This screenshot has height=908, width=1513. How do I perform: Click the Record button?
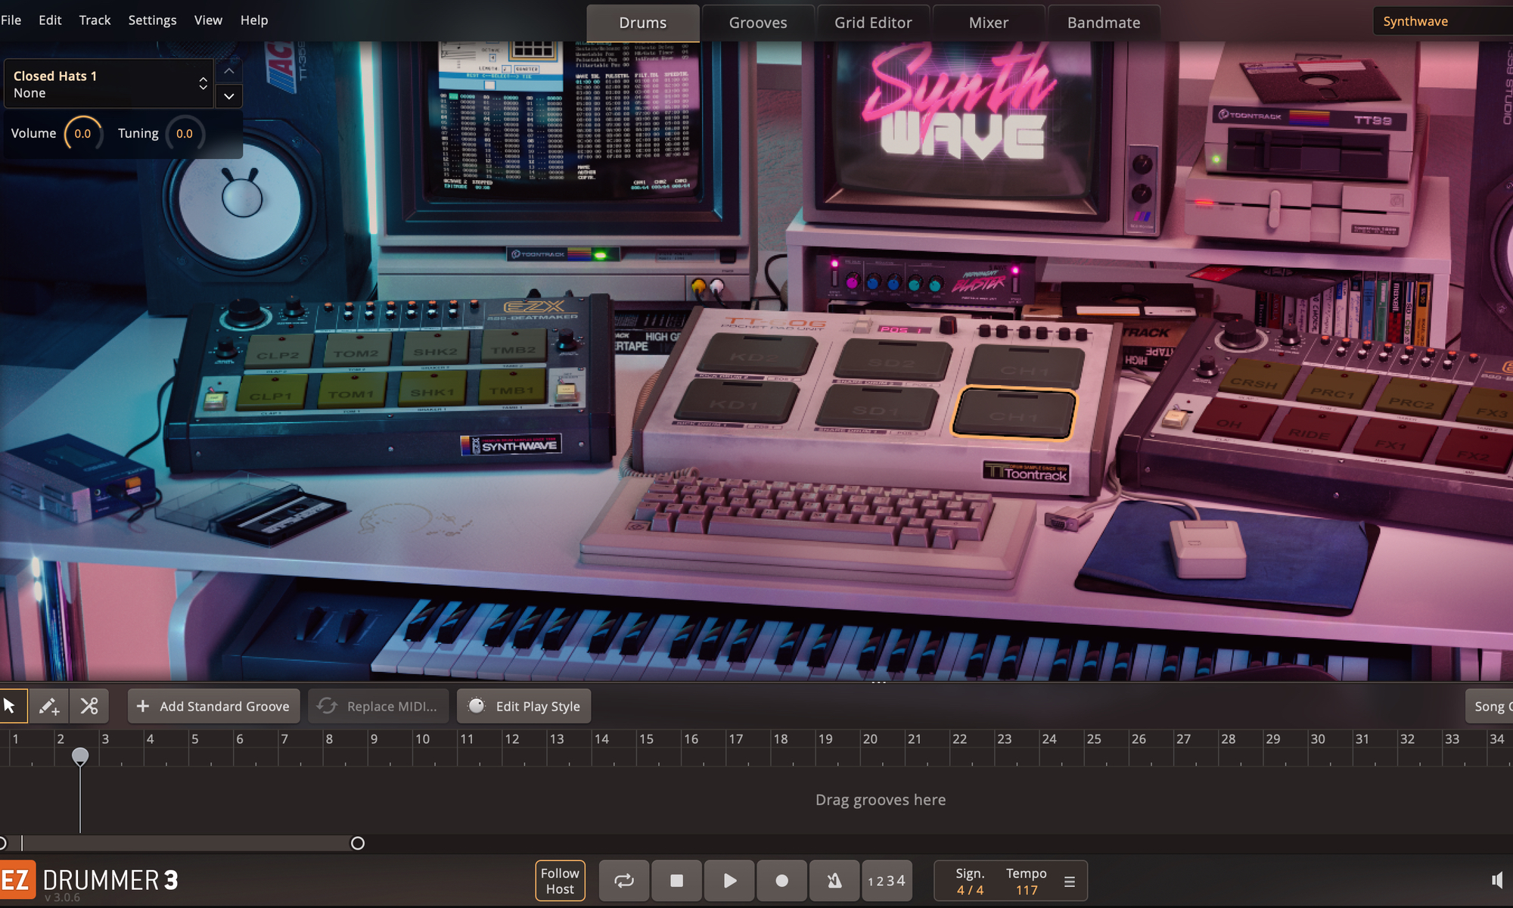(781, 881)
